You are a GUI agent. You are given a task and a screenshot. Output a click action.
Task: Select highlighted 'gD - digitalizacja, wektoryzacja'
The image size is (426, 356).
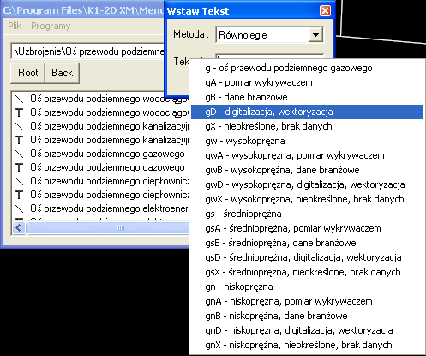click(307, 112)
